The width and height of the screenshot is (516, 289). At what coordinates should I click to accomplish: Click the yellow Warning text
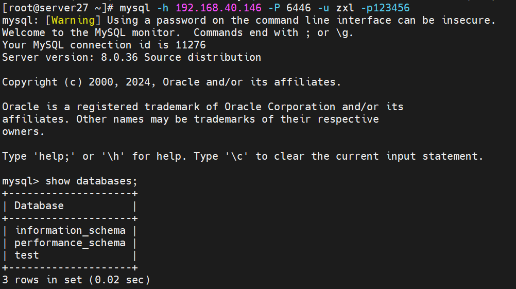[73, 21]
